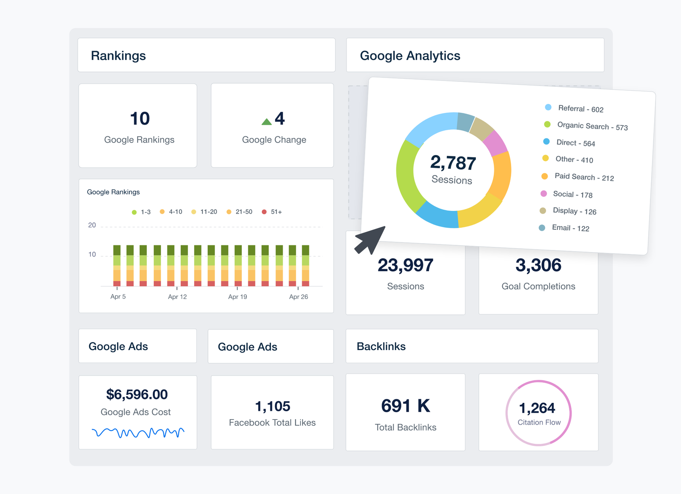The width and height of the screenshot is (681, 494).
Task: Toggle the 11-20 series in chart legend
Action: (204, 212)
